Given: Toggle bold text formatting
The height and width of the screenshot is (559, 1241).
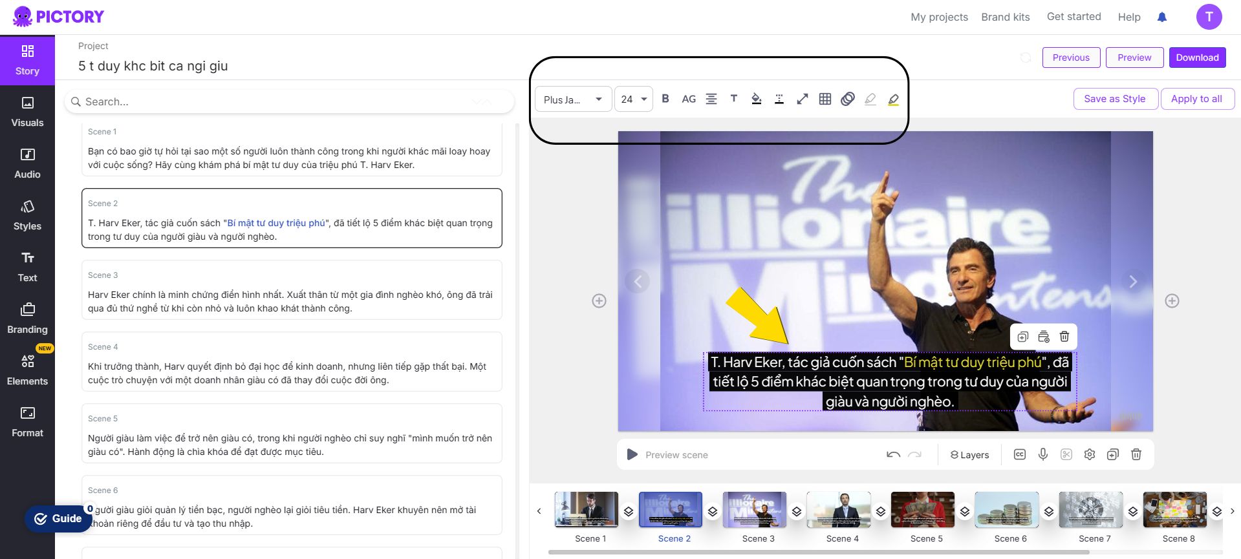Looking at the screenshot, I should (665, 99).
